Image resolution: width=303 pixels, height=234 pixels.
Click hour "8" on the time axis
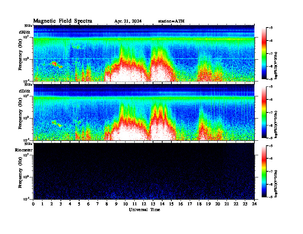(107, 204)
